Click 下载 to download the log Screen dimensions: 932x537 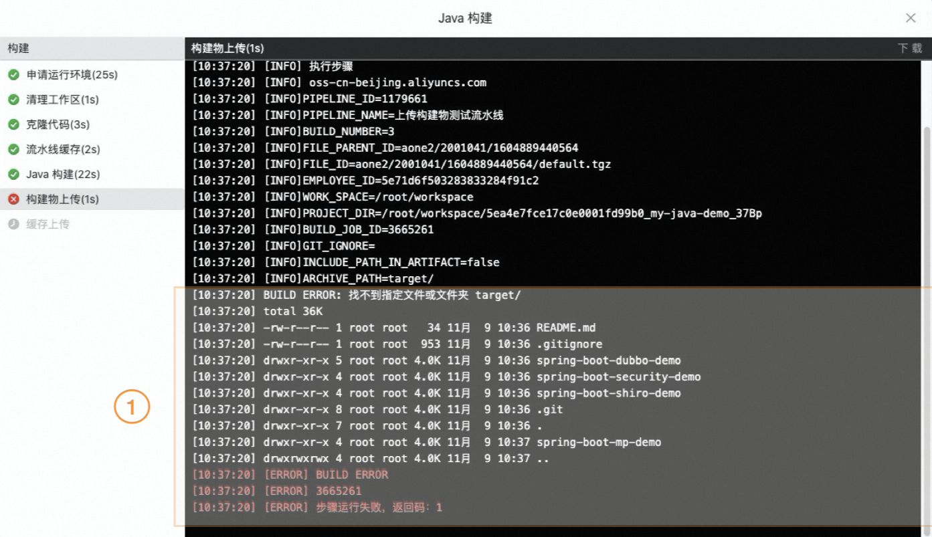[x=910, y=48]
